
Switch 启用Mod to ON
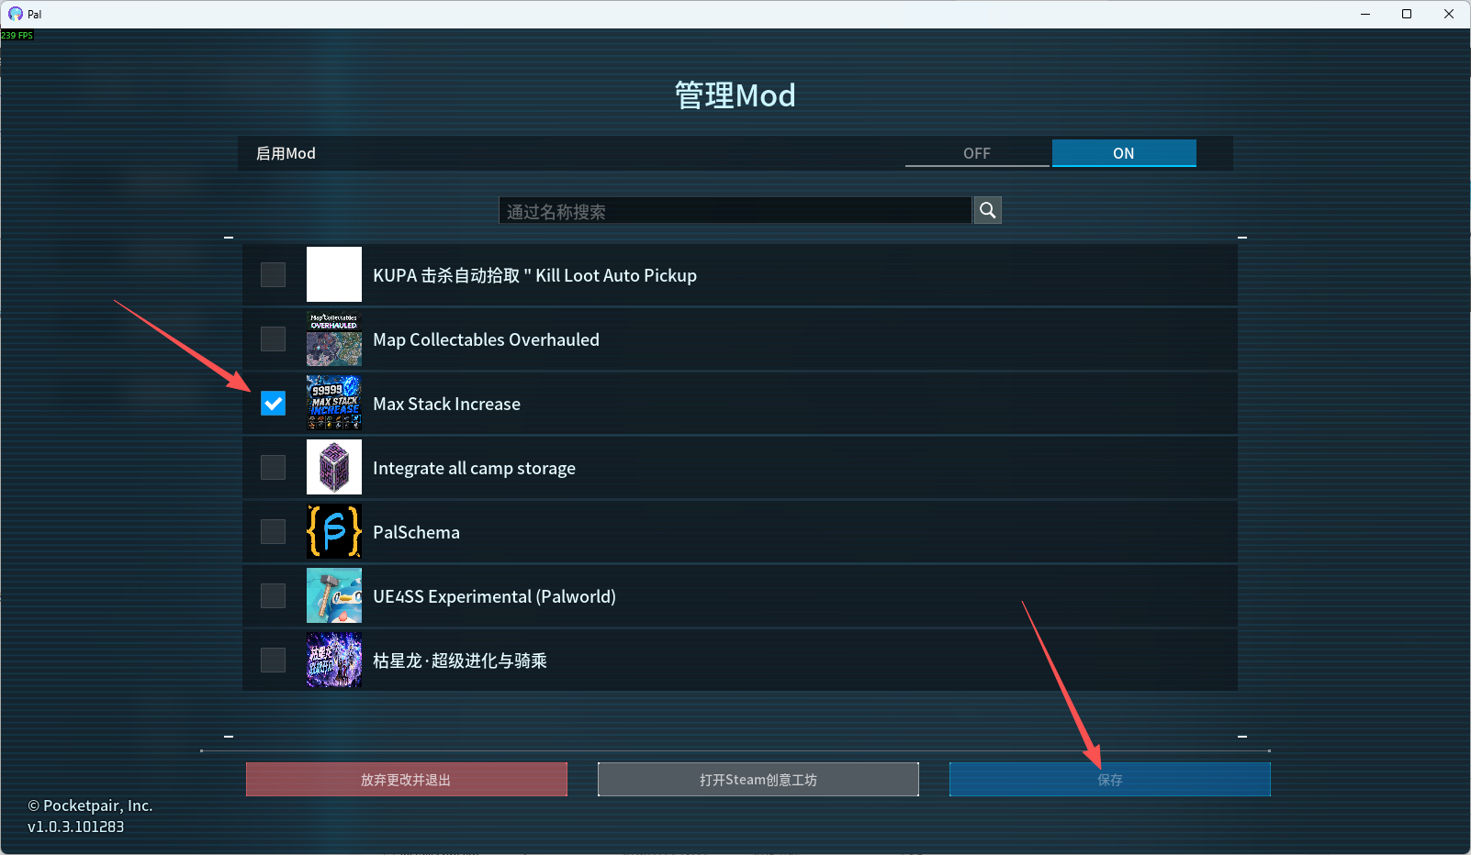1124,153
